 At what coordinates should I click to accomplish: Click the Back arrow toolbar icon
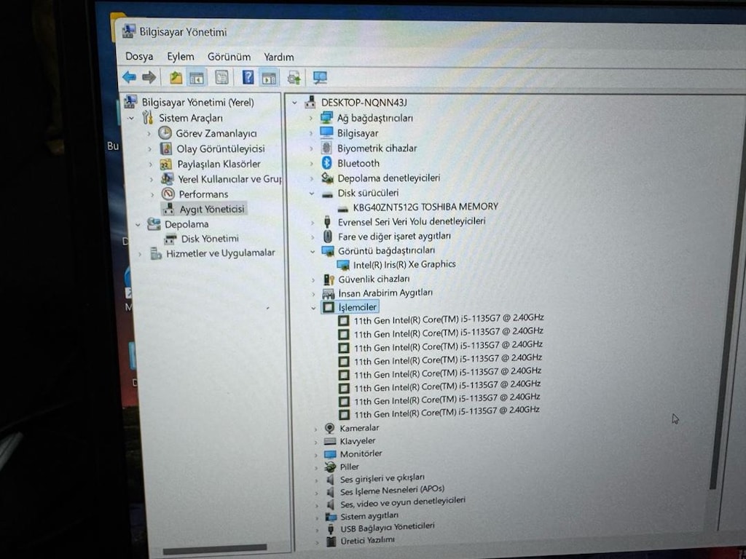click(x=129, y=76)
